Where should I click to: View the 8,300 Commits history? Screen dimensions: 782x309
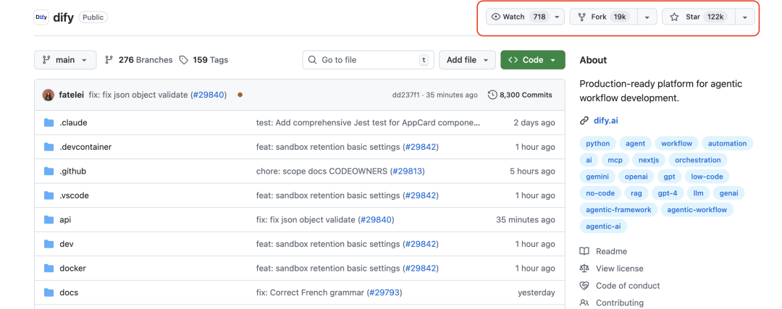[x=520, y=95]
